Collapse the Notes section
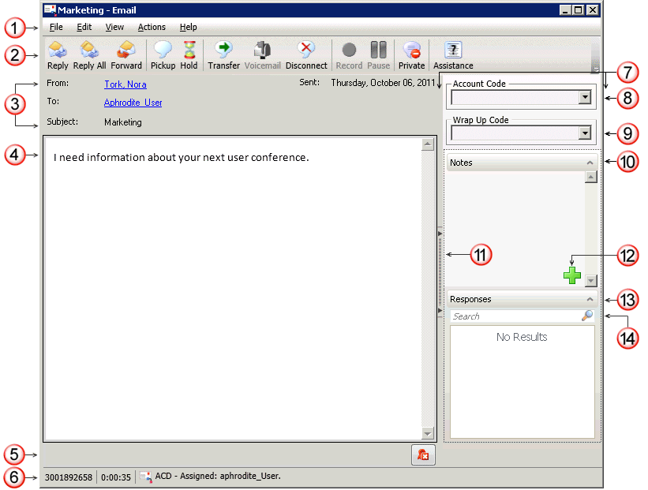Viewport: 648px width, 490px height. click(589, 163)
